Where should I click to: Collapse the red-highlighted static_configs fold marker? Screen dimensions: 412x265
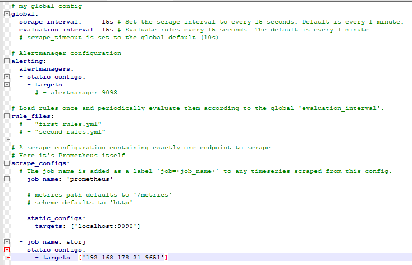click(7, 249)
